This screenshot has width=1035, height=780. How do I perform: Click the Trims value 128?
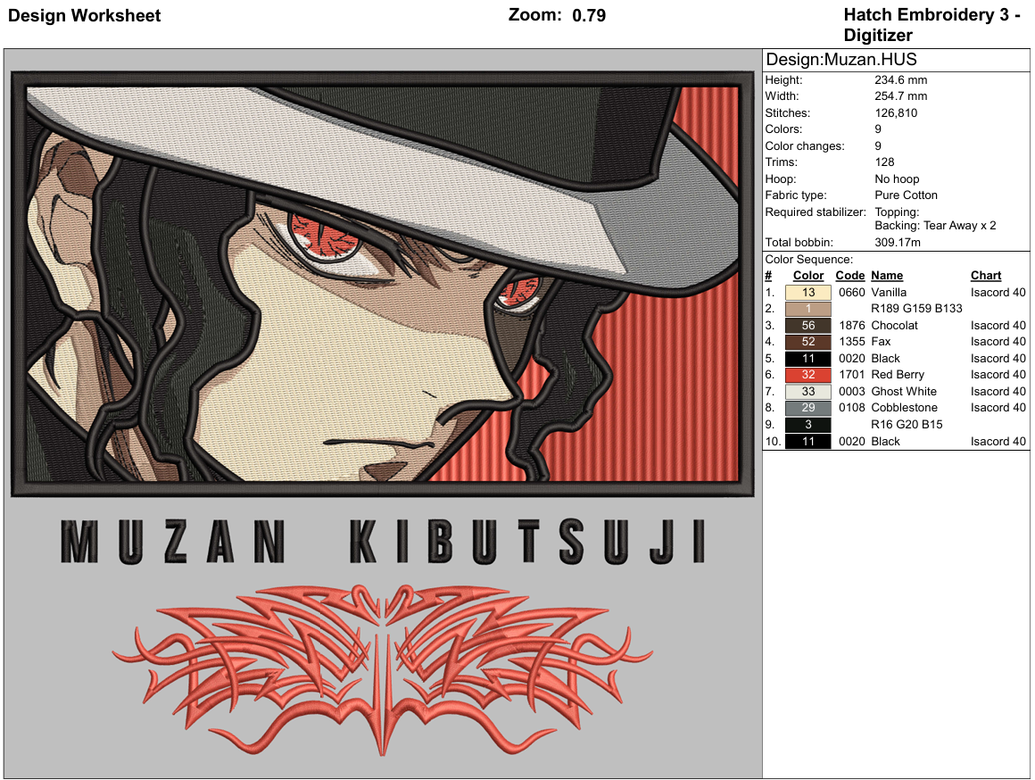click(x=884, y=162)
